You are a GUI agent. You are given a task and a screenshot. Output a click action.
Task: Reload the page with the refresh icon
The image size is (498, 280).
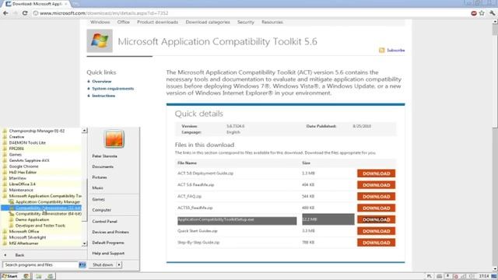tap(25, 13)
